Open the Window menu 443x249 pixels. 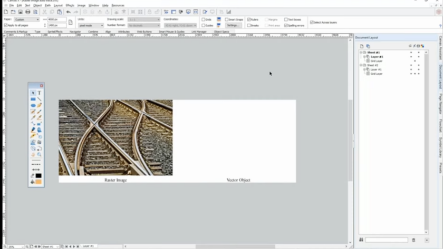(94, 5)
